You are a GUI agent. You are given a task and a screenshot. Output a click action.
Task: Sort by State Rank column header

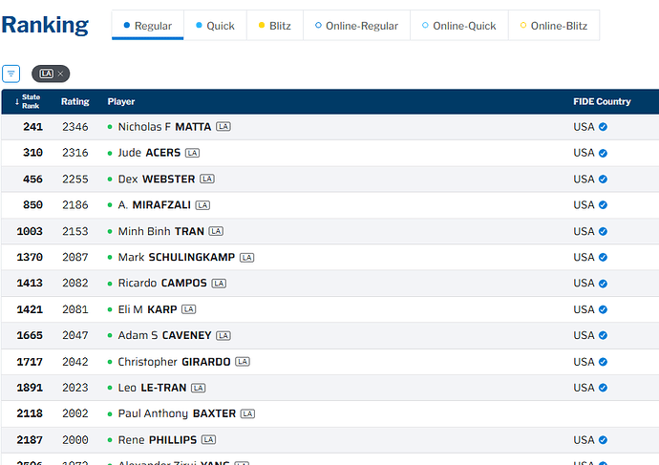28,101
